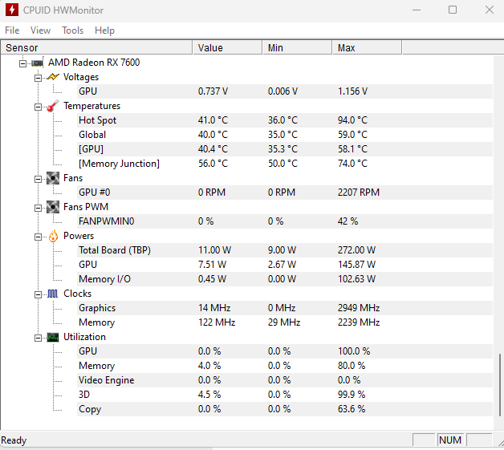Click the Max column header
This screenshot has width=504, height=450.
(367, 48)
